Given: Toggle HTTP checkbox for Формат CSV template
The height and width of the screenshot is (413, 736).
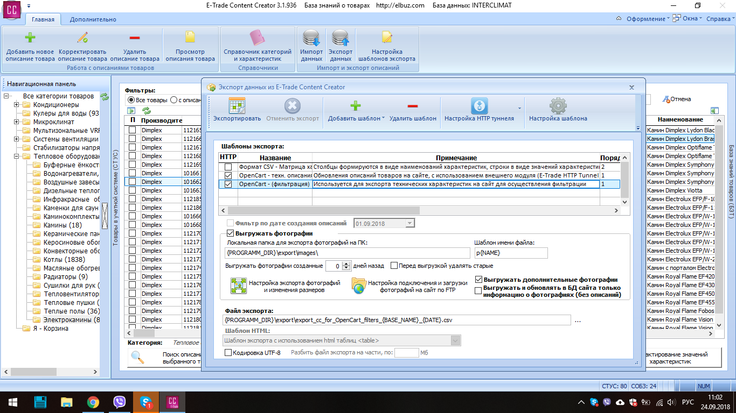Looking at the screenshot, I should (x=228, y=167).
